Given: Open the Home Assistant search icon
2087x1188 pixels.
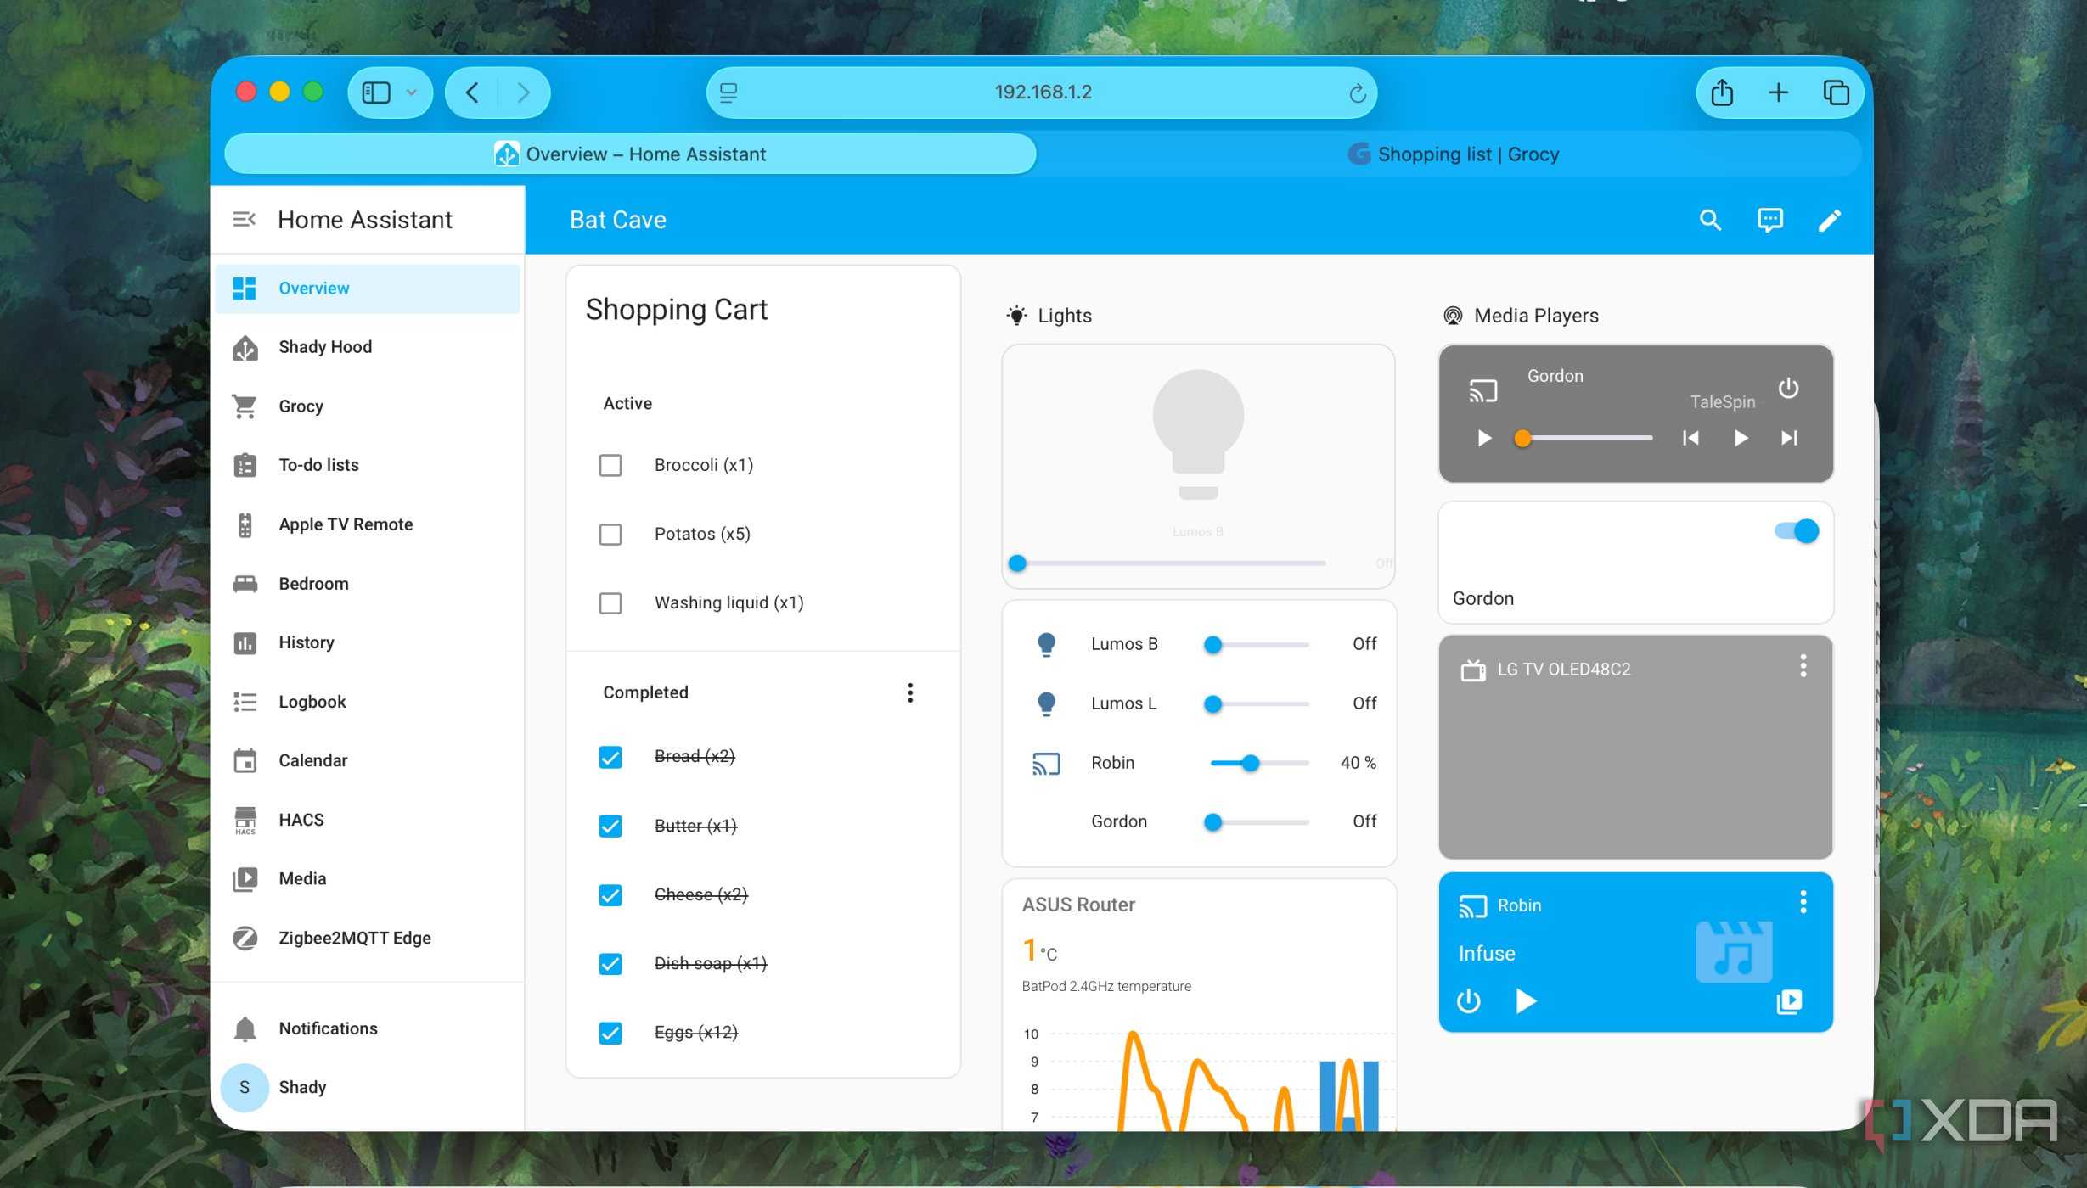Looking at the screenshot, I should [1710, 221].
